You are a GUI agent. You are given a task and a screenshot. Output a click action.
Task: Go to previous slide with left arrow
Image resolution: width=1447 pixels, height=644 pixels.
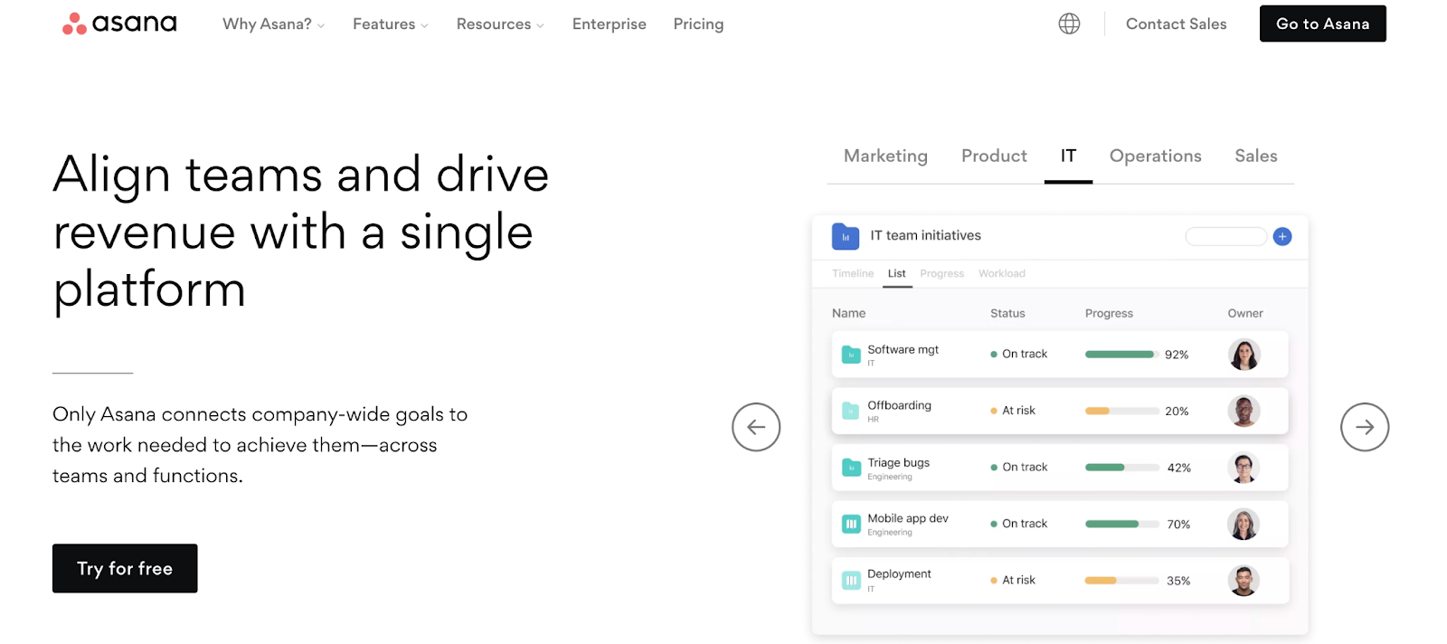[756, 427]
